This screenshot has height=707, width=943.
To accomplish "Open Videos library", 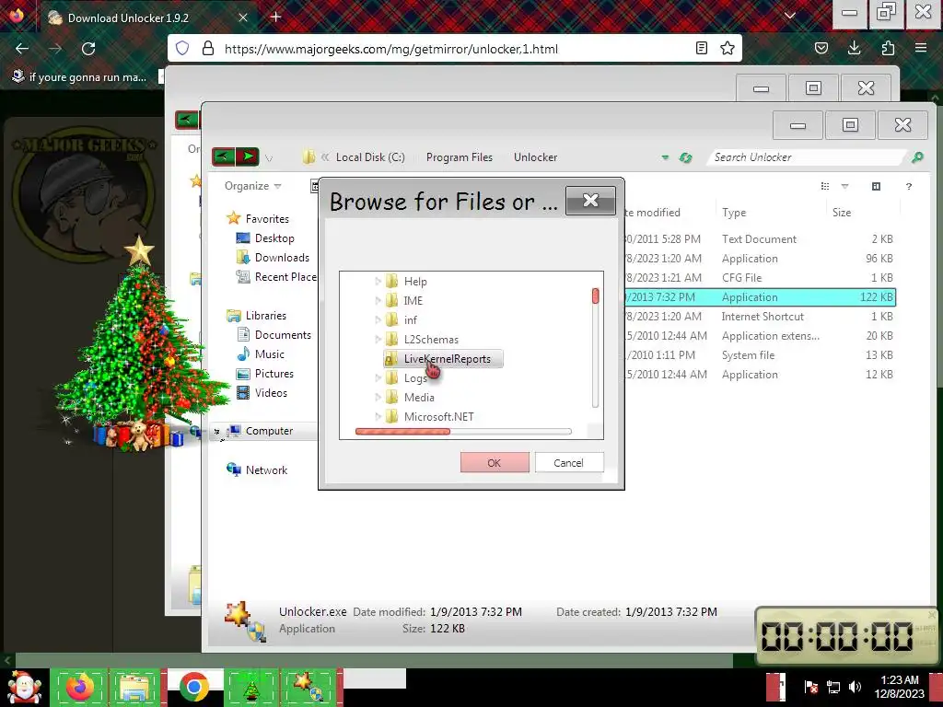I will [x=271, y=392].
